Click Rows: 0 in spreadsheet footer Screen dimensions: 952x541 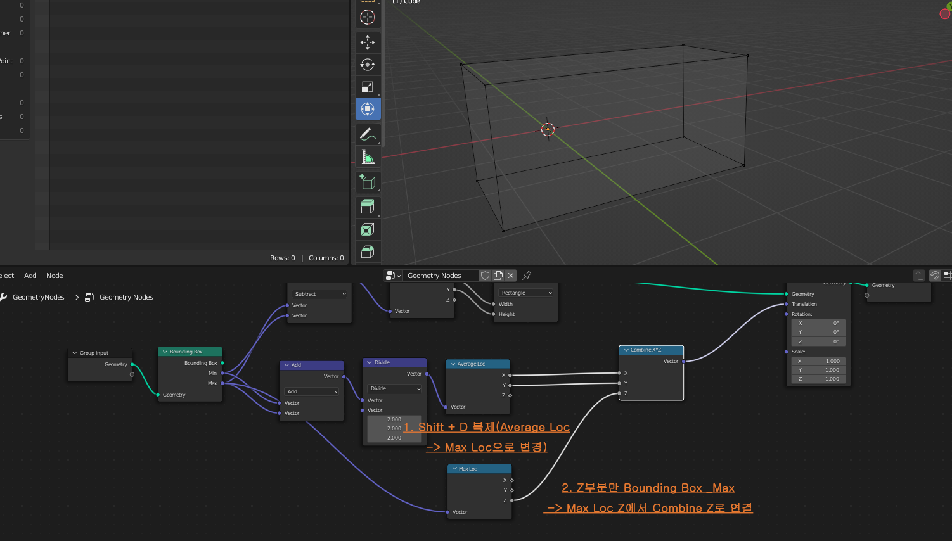tap(283, 258)
